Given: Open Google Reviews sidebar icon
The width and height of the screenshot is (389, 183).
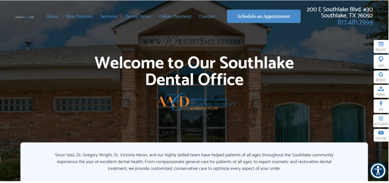Looking at the screenshot, I should 381,76.
